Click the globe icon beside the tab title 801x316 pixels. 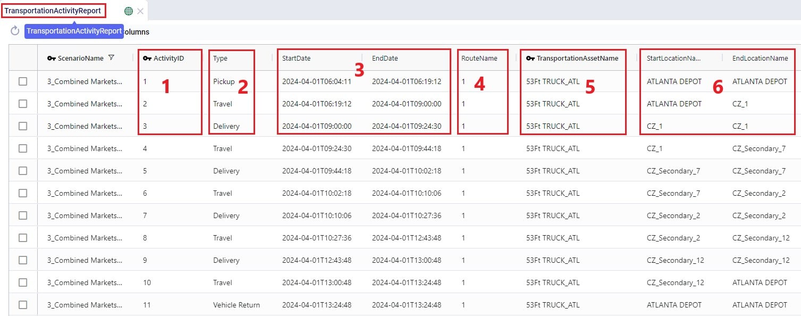(x=128, y=11)
